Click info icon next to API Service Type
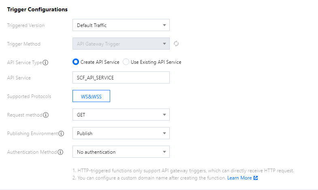Screen dimensions: 318x190 coord(46,63)
